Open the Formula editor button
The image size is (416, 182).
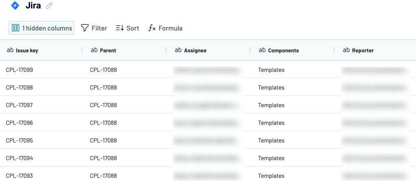point(165,28)
